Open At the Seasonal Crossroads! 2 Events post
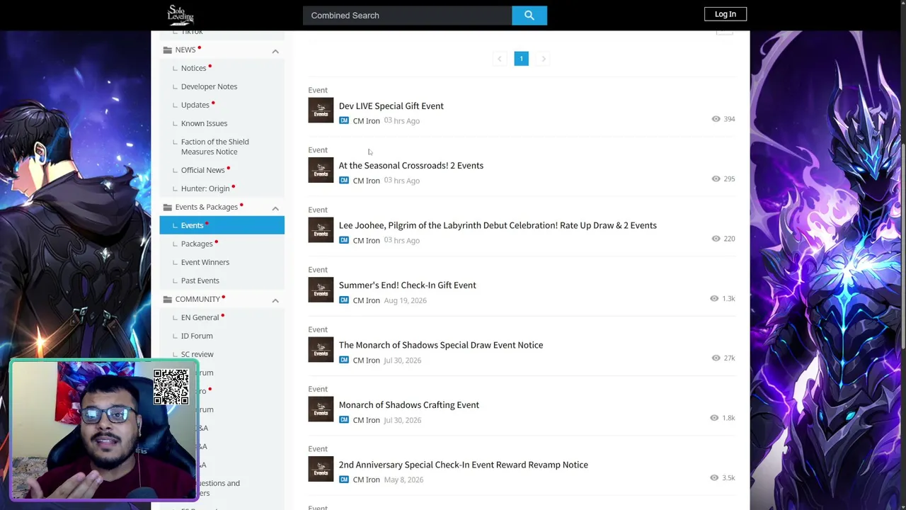The width and height of the screenshot is (906, 510). pos(411,166)
